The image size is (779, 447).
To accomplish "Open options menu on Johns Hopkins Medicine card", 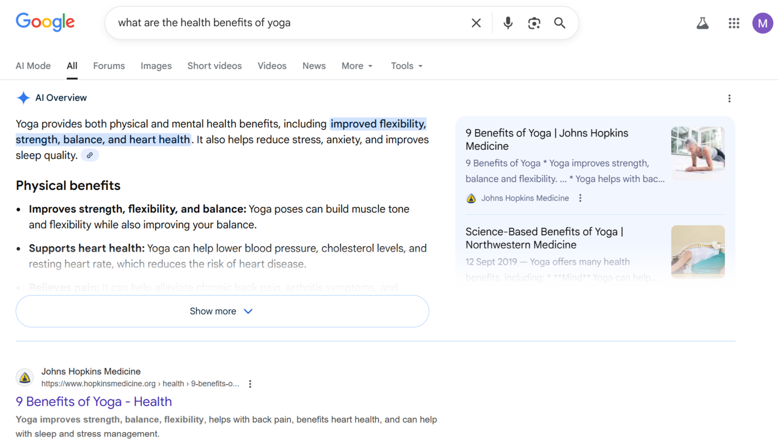I will (580, 198).
